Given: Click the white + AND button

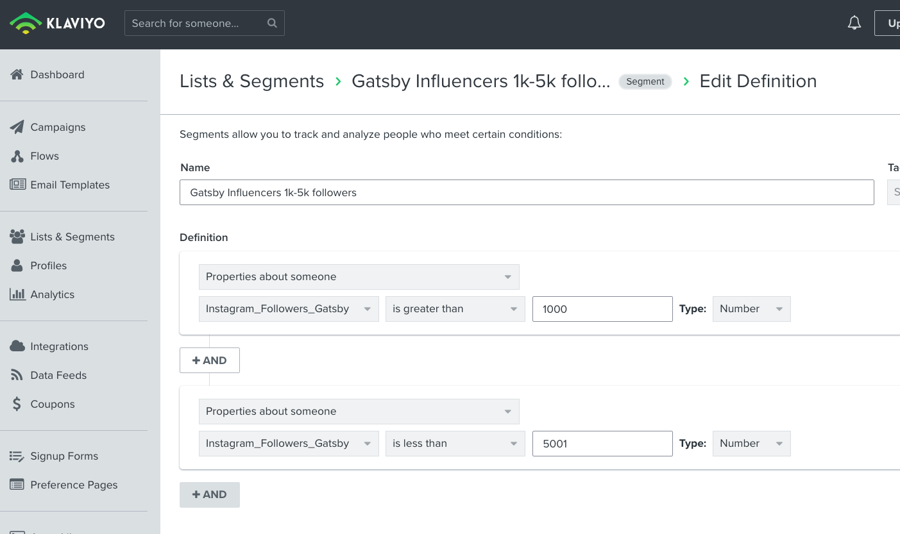Looking at the screenshot, I should [210, 360].
